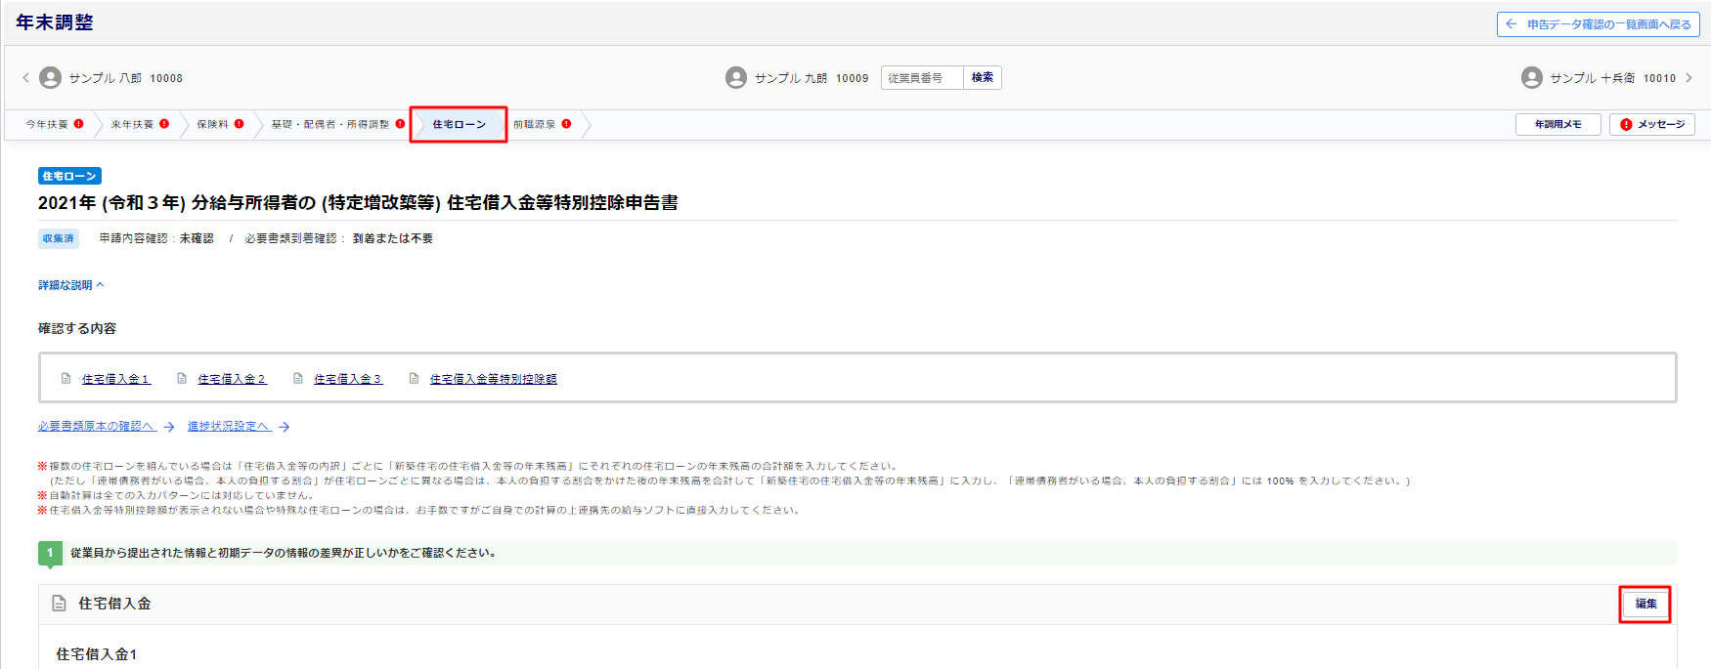This screenshot has width=1711, height=669.
Task: Click the 収集済 status badge
Action: point(59,238)
